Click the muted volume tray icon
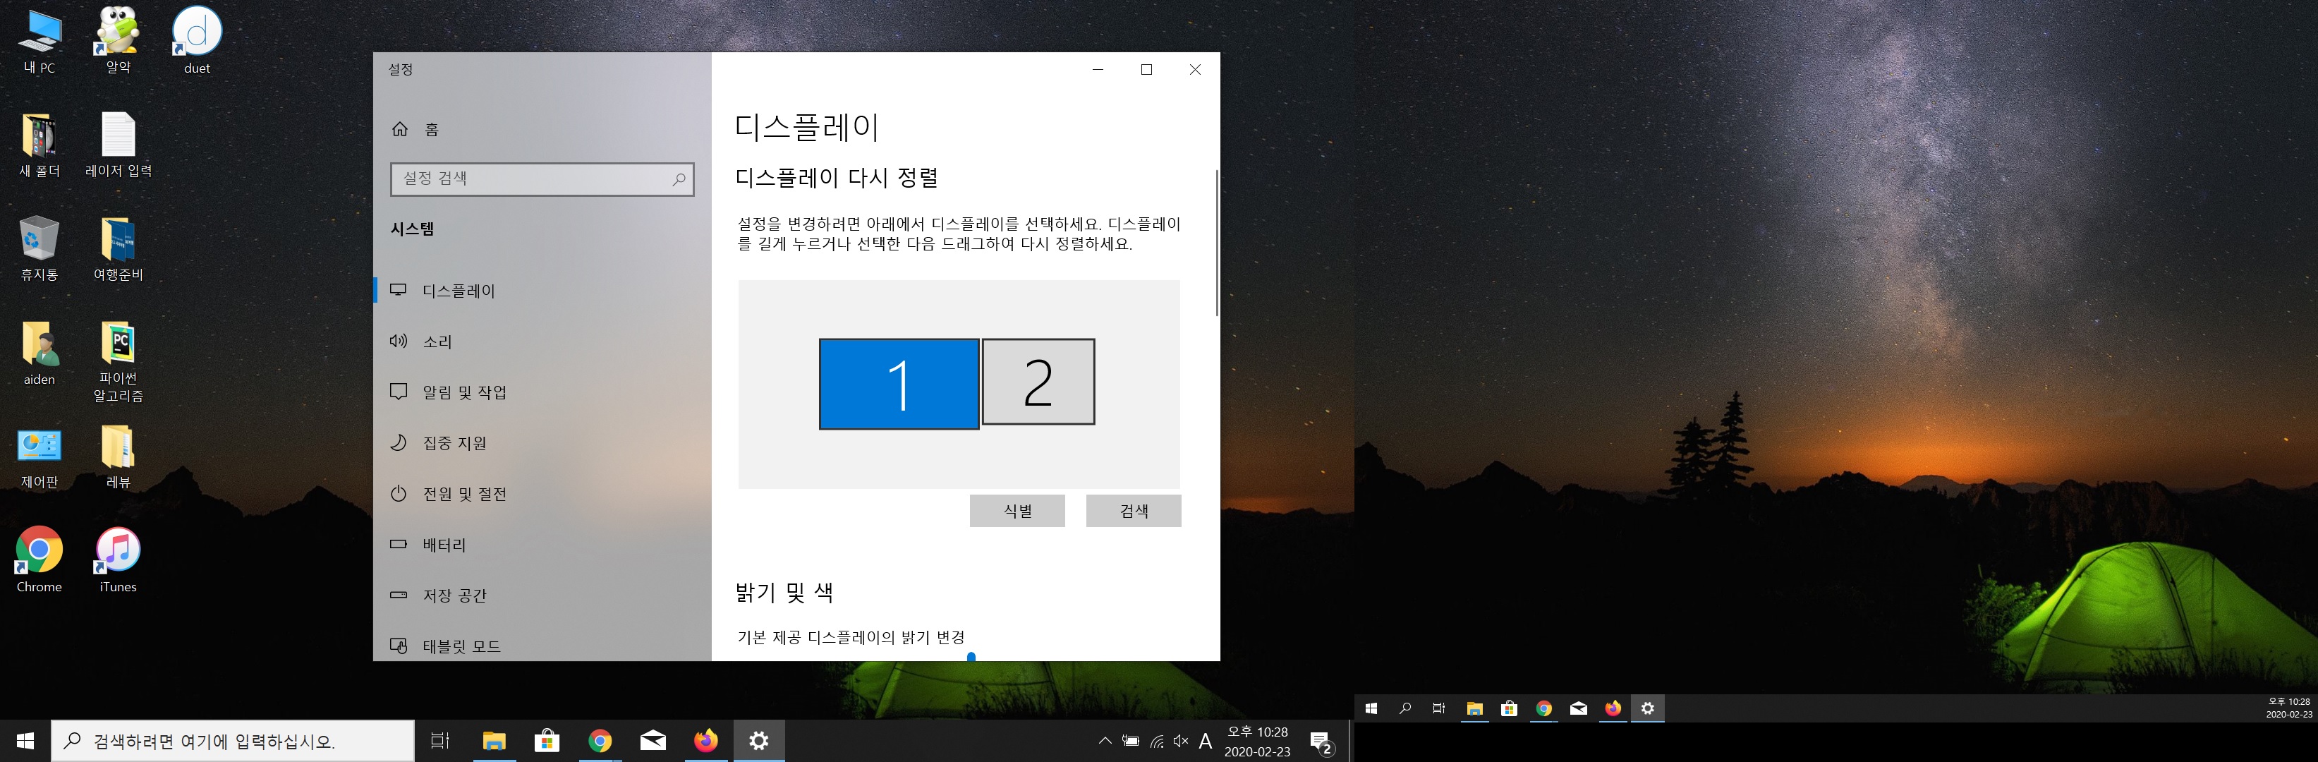 click(x=1181, y=742)
